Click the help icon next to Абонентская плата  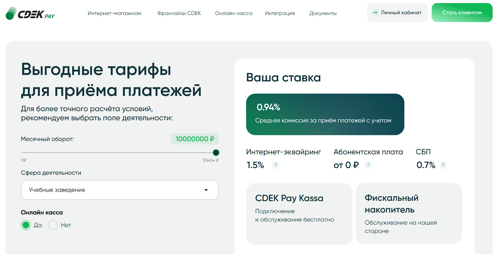coord(368,165)
